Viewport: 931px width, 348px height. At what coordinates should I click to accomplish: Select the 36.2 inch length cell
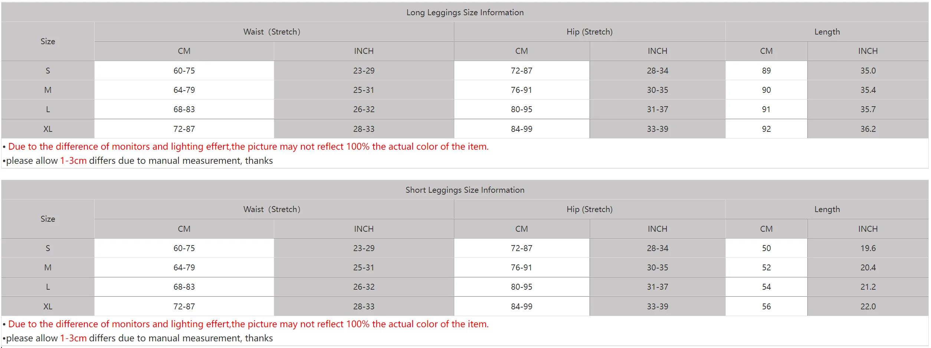click(868, 129)
